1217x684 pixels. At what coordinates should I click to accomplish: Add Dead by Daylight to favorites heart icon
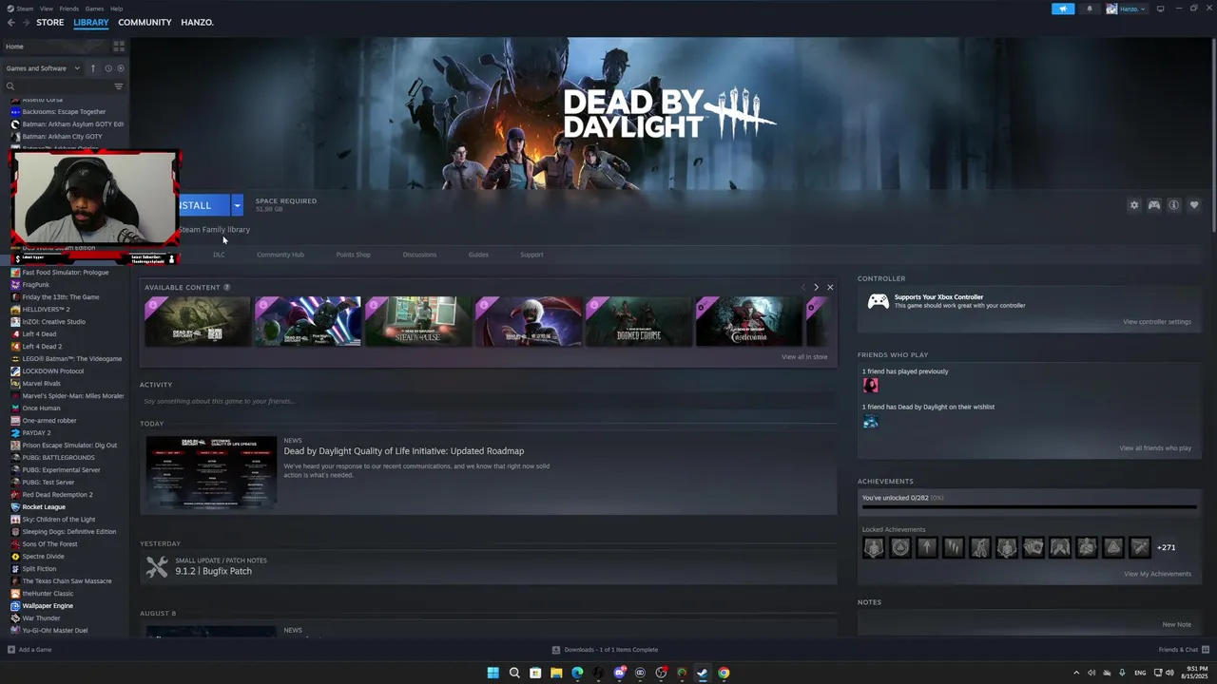(1194, 205)
